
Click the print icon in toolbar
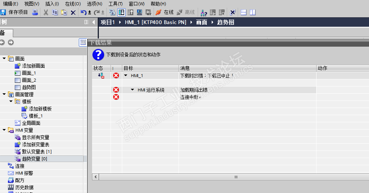click(35, 12)
